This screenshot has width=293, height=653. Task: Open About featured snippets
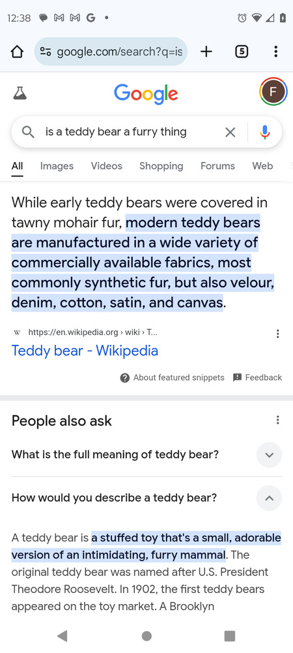(173, 377)
